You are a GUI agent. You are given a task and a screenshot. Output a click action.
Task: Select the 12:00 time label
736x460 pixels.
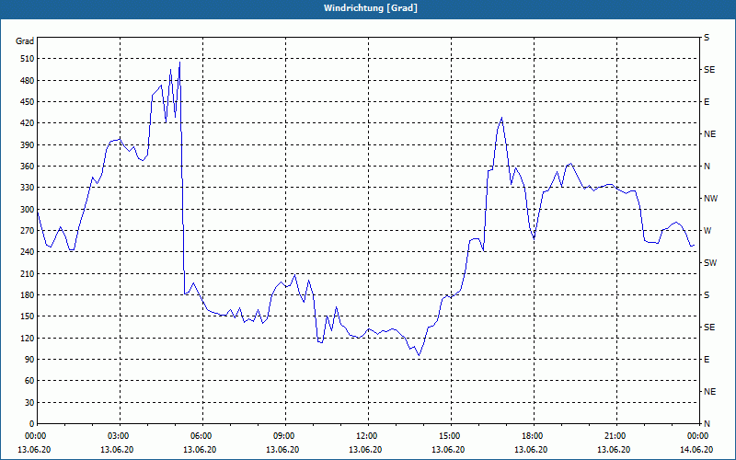pyautogui.click(x=368, y=436)
